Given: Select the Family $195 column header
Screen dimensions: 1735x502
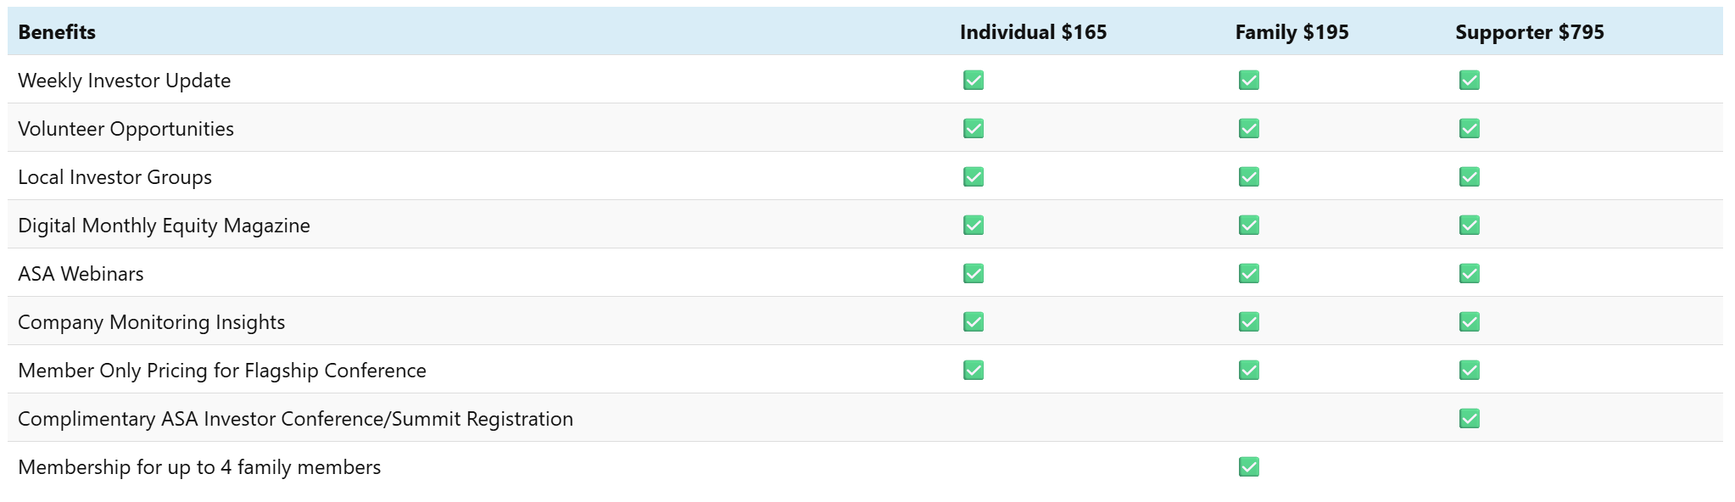Looking at the screenshot, I should (x=1291, y=32).
